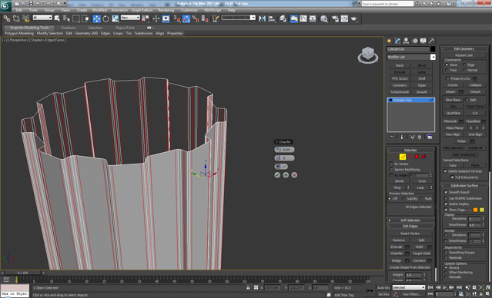
Task: Open the Utilities hammer icon
Action: tap(432, 41)
